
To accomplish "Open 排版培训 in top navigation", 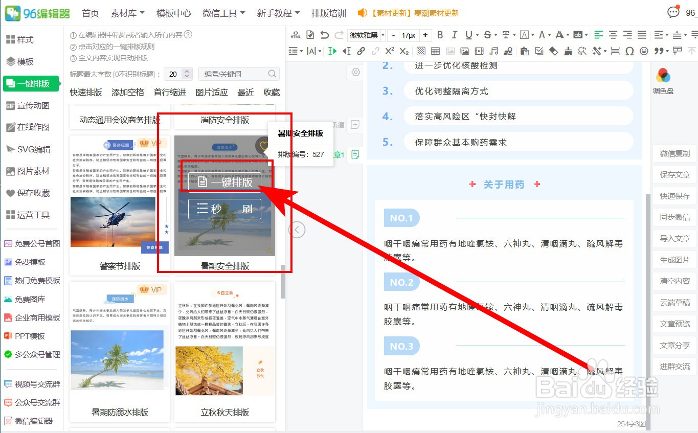I will tap(329, 13).
